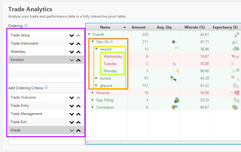
Task: Expand the gbpusd instrument row
Action: (x=96, y=85)
